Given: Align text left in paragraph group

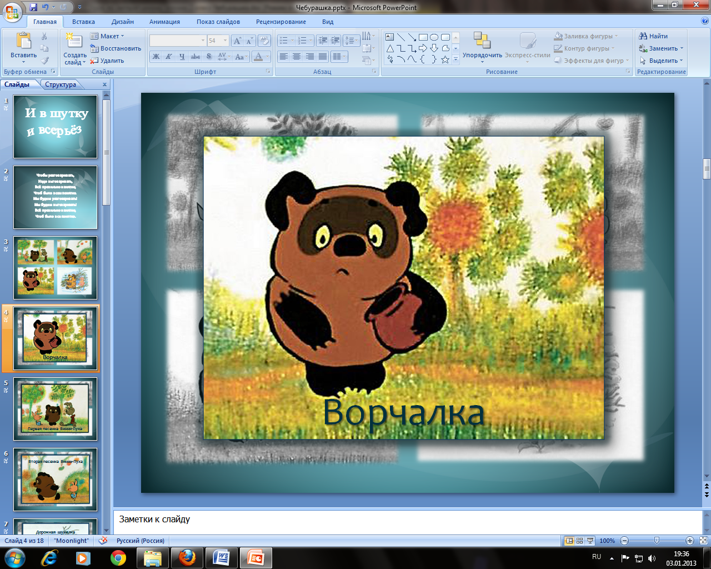Looking at the screenshot, I should point(284,57).
